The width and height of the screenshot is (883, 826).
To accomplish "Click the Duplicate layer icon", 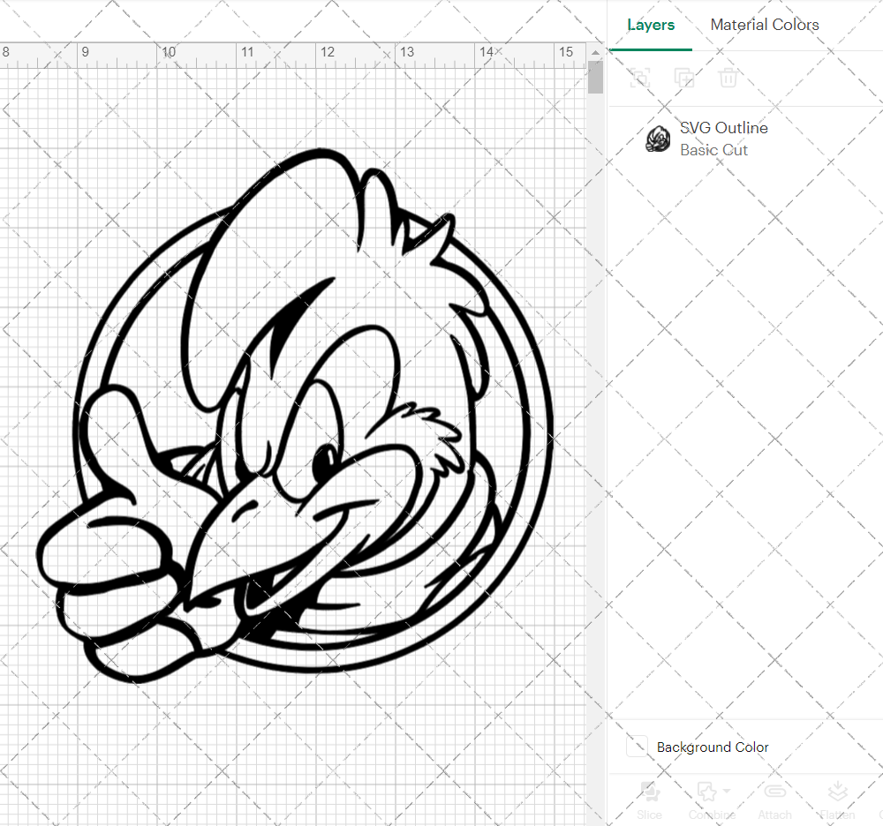I will tap(683, 77).
